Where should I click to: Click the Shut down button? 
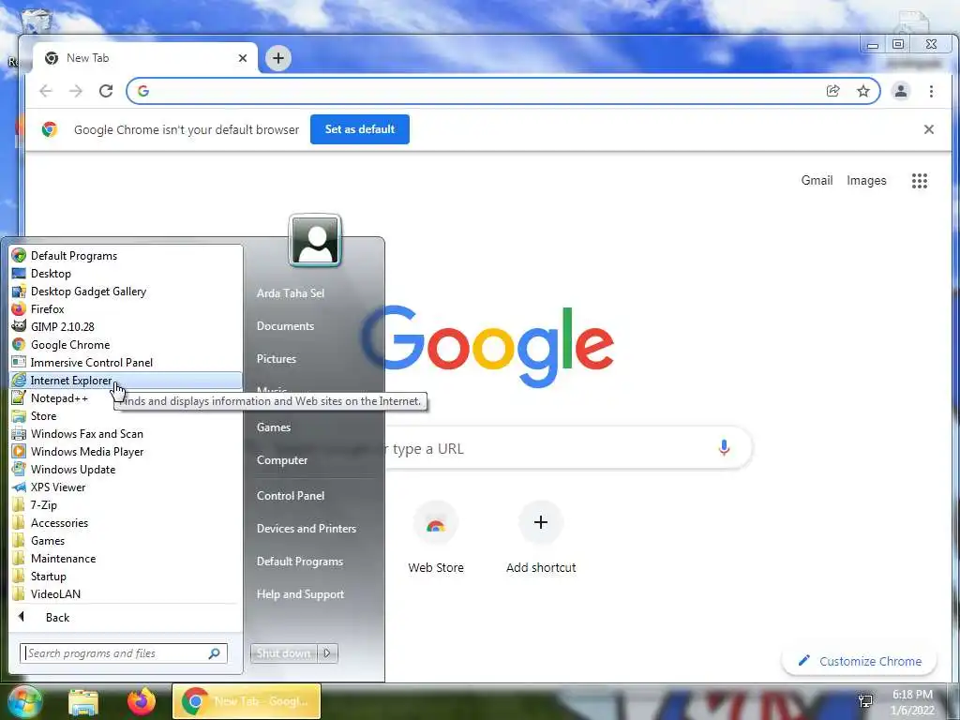click(x=283, y=653)
